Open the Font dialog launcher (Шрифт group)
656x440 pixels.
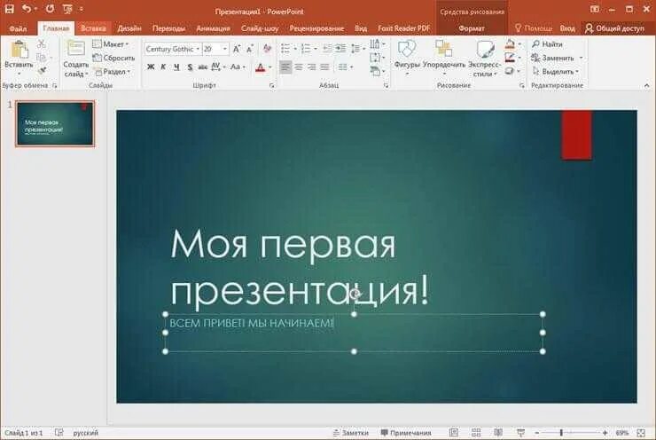click(272, 85)
